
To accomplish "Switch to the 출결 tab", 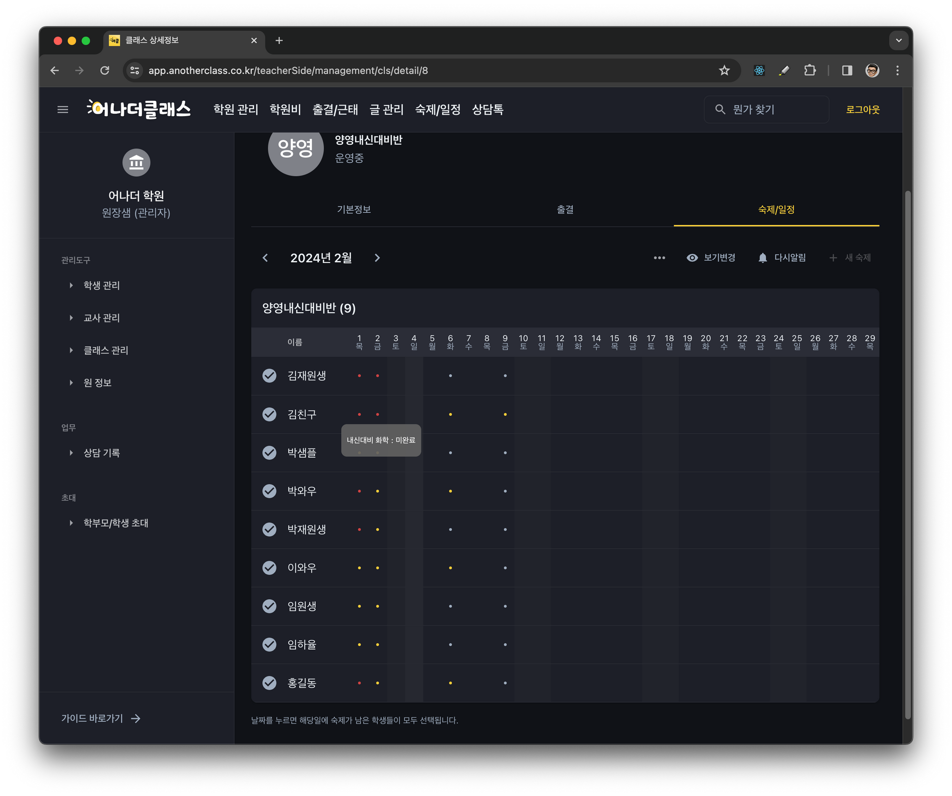I will [565, 210].
